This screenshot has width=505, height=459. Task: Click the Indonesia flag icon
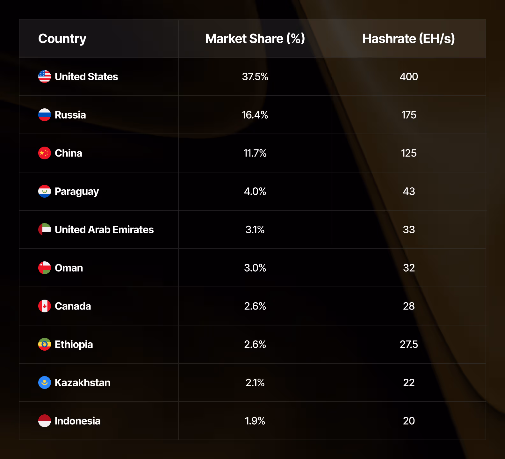pos(45,421)
